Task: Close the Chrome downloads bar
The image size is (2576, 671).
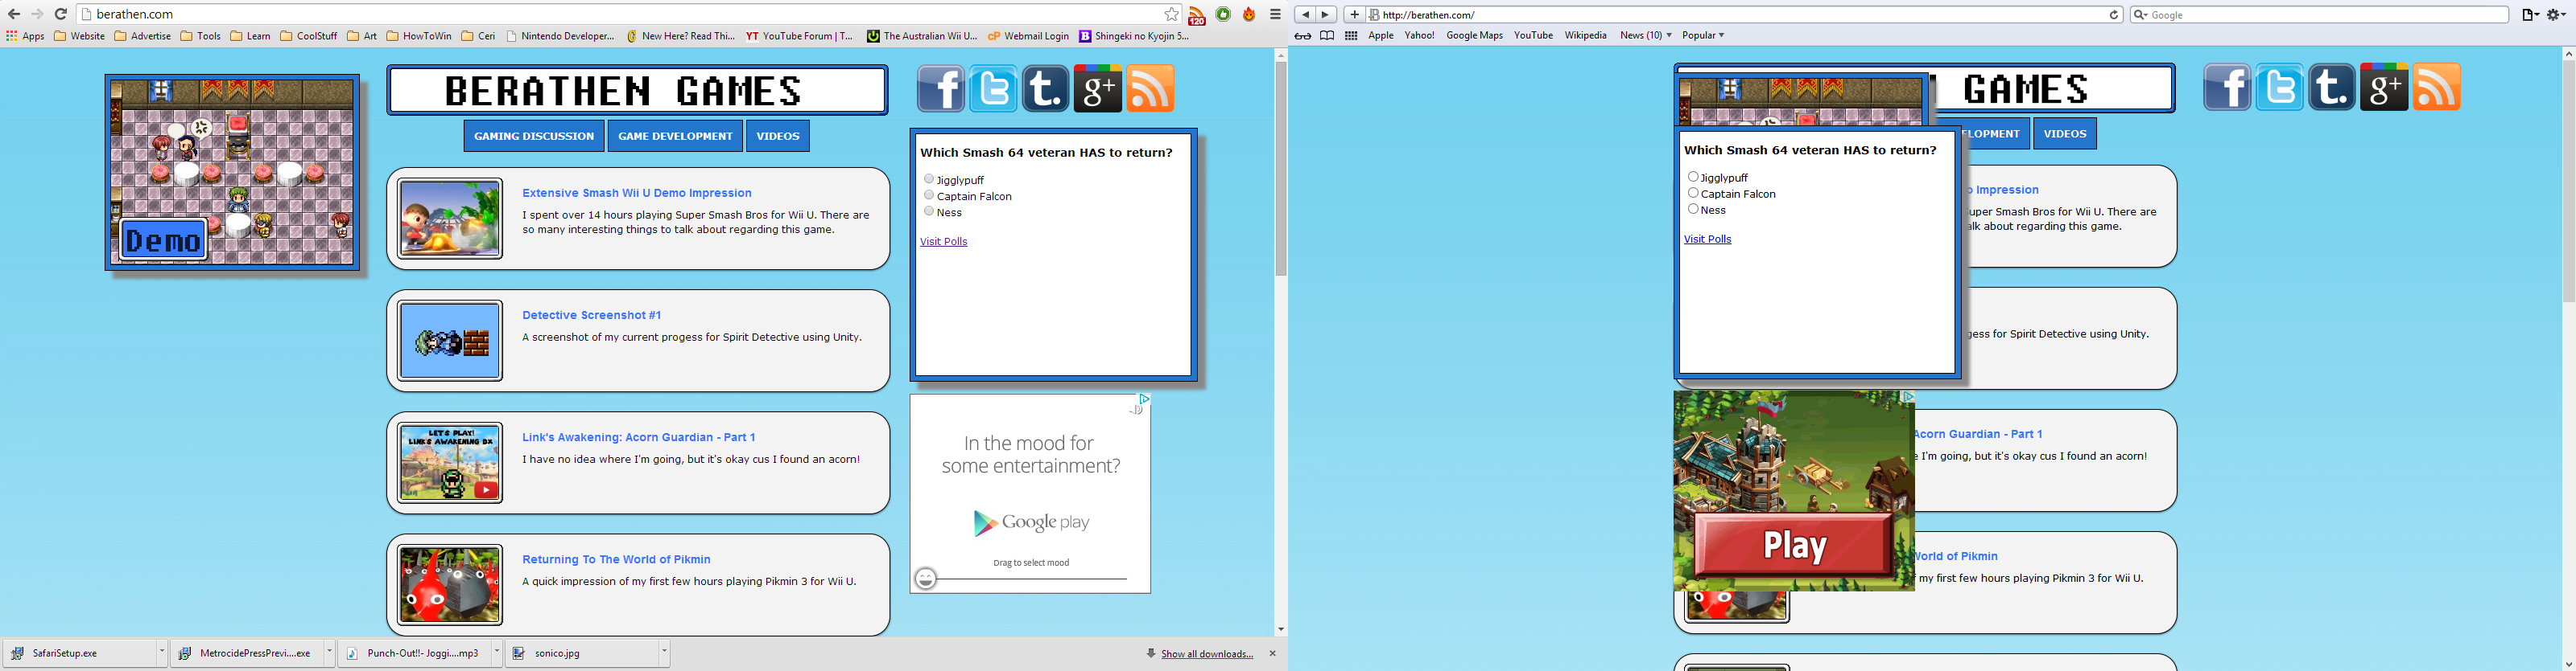Action: tap(1272, 654)
